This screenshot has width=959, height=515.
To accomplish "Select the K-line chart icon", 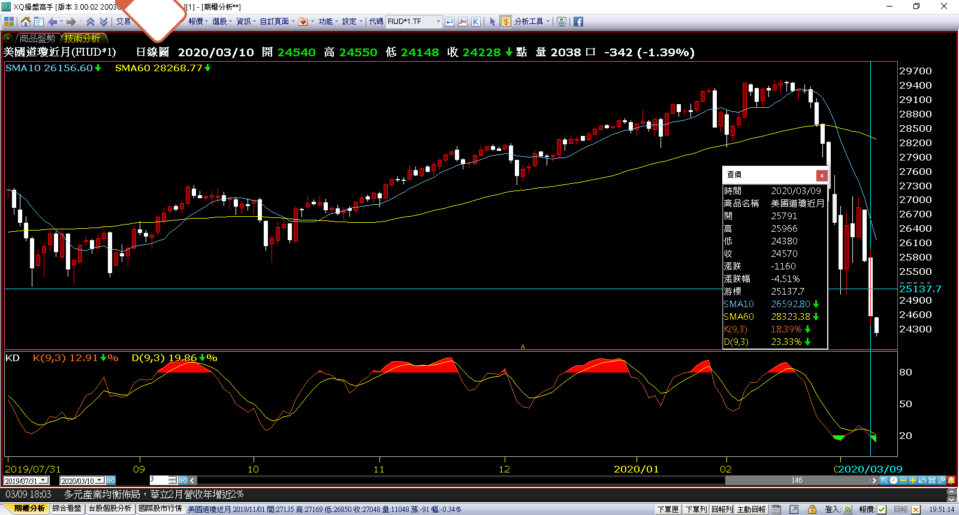I will [475, 22].
